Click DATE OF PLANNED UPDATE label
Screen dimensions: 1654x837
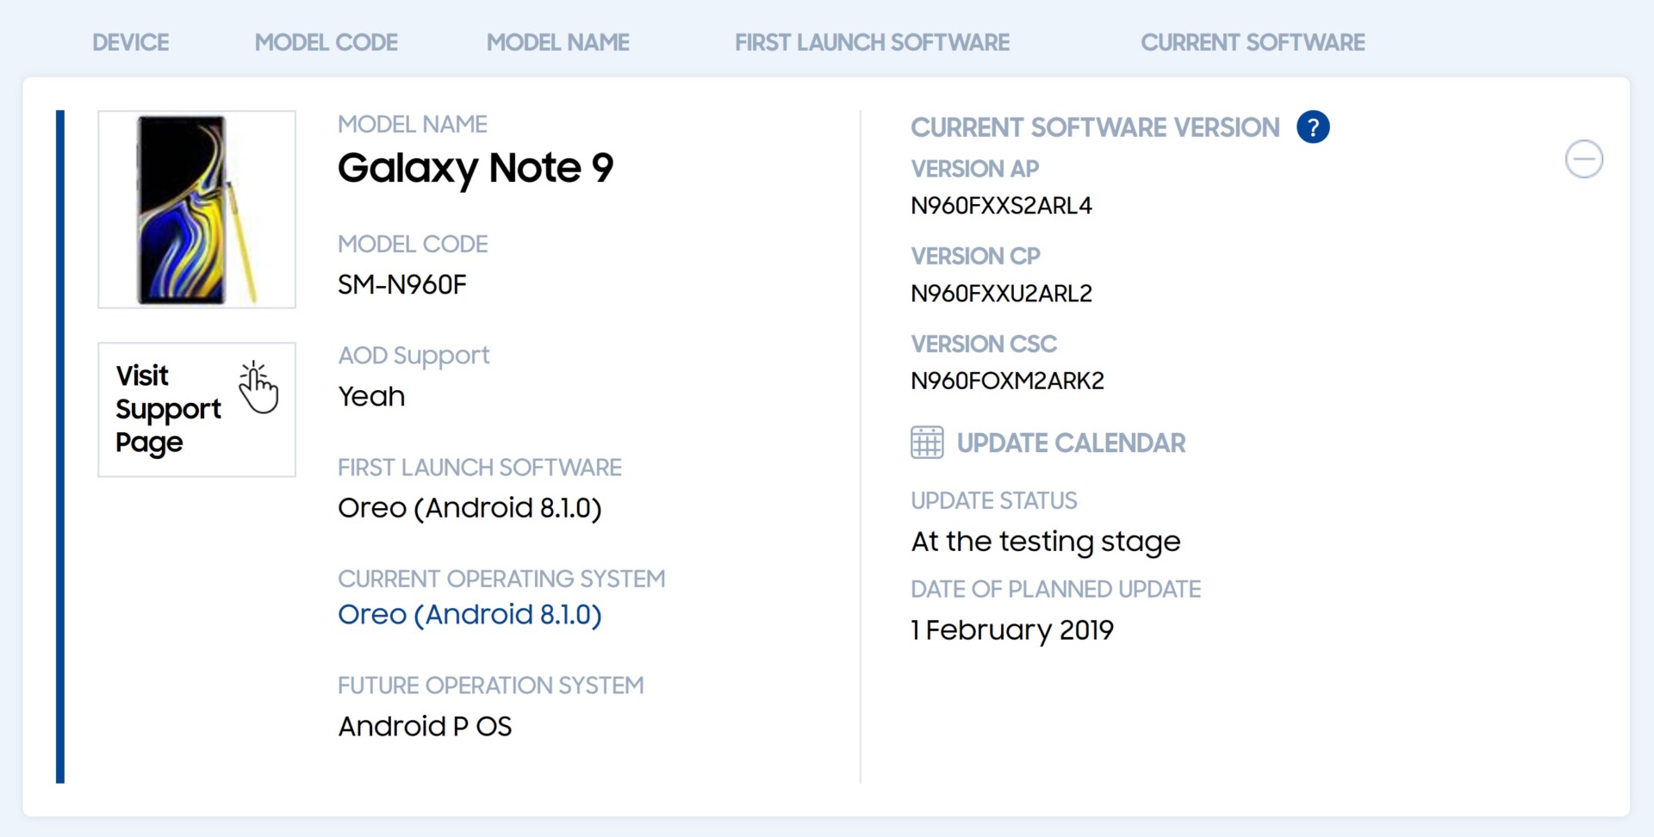tap(1055, 589)
